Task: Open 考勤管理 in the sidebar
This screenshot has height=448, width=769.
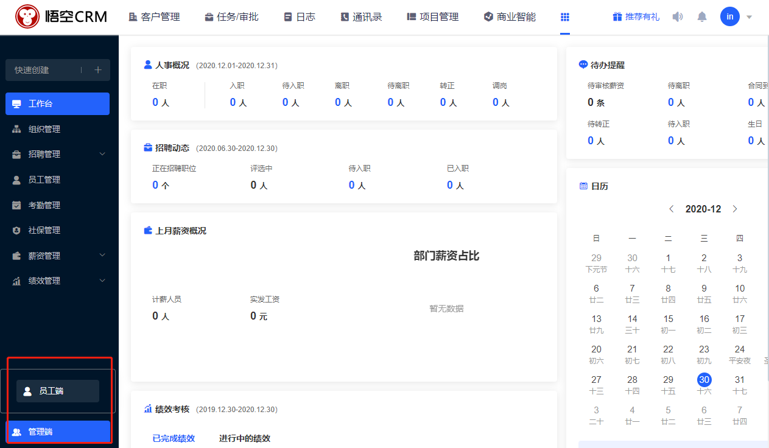Action: [x=57, y=205]
